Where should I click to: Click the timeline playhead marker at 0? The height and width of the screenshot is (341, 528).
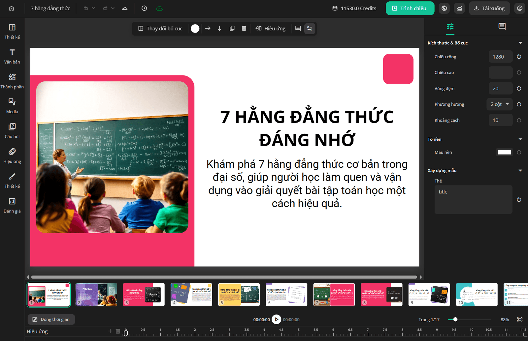[126, 333]
